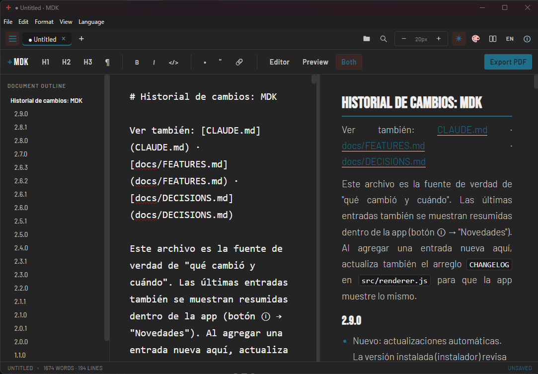This screenshot has height=374, width=538.
Task: Click the UNSAVED status indicator
Action: [520, 368]
